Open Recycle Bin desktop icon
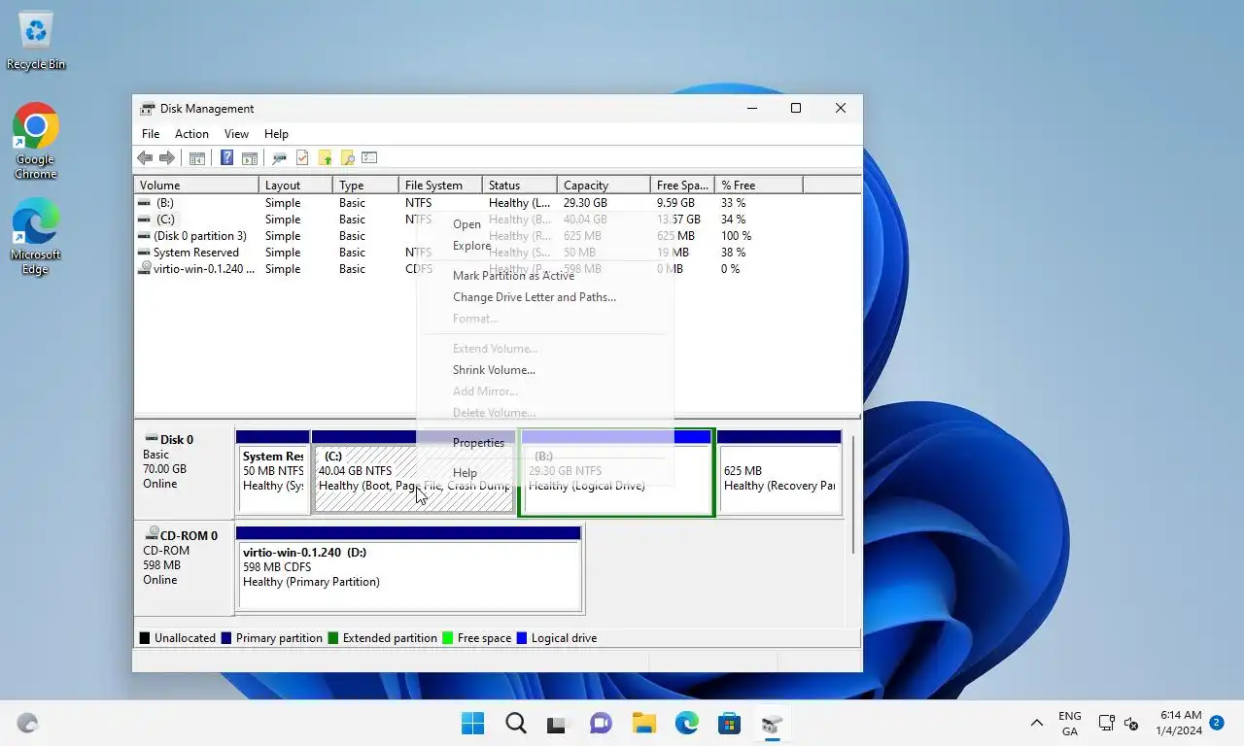 (36, 41)
